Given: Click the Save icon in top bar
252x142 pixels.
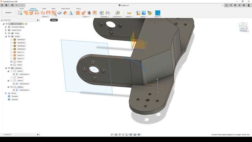Looking at the screenshot, I should tap(12, 5).
